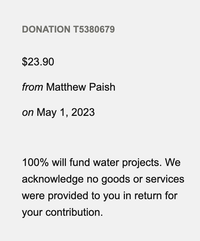Select the surname Paish
Screen dimensions: 200x241
pos(102,87)
